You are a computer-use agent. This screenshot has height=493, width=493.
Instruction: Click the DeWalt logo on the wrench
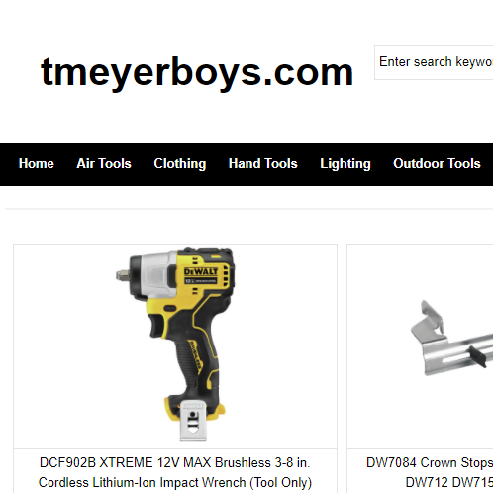201,272
